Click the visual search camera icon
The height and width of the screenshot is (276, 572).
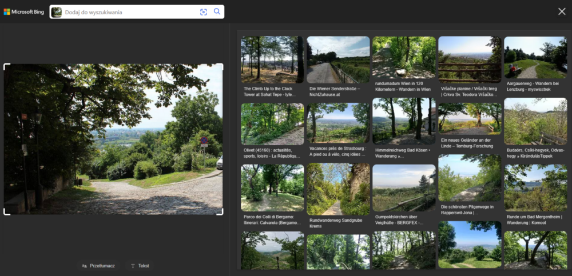coord(203,12)
